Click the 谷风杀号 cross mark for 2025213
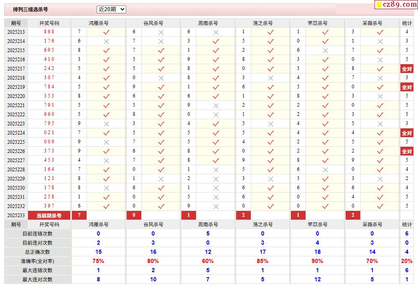Screen dimensions: 418x288 pos(161,32)
